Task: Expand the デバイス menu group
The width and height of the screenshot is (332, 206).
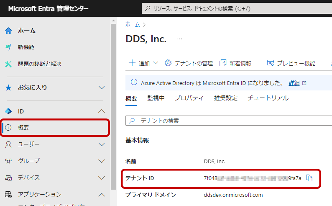Action: coord(101,178)
